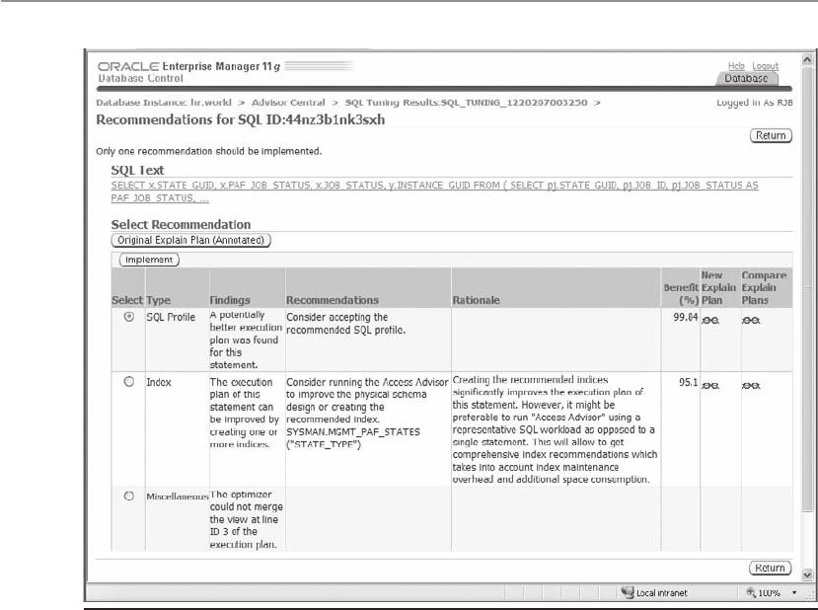Switch to the Database tab
This screenshot has height=610, width=818.
[x=747, y=78]
